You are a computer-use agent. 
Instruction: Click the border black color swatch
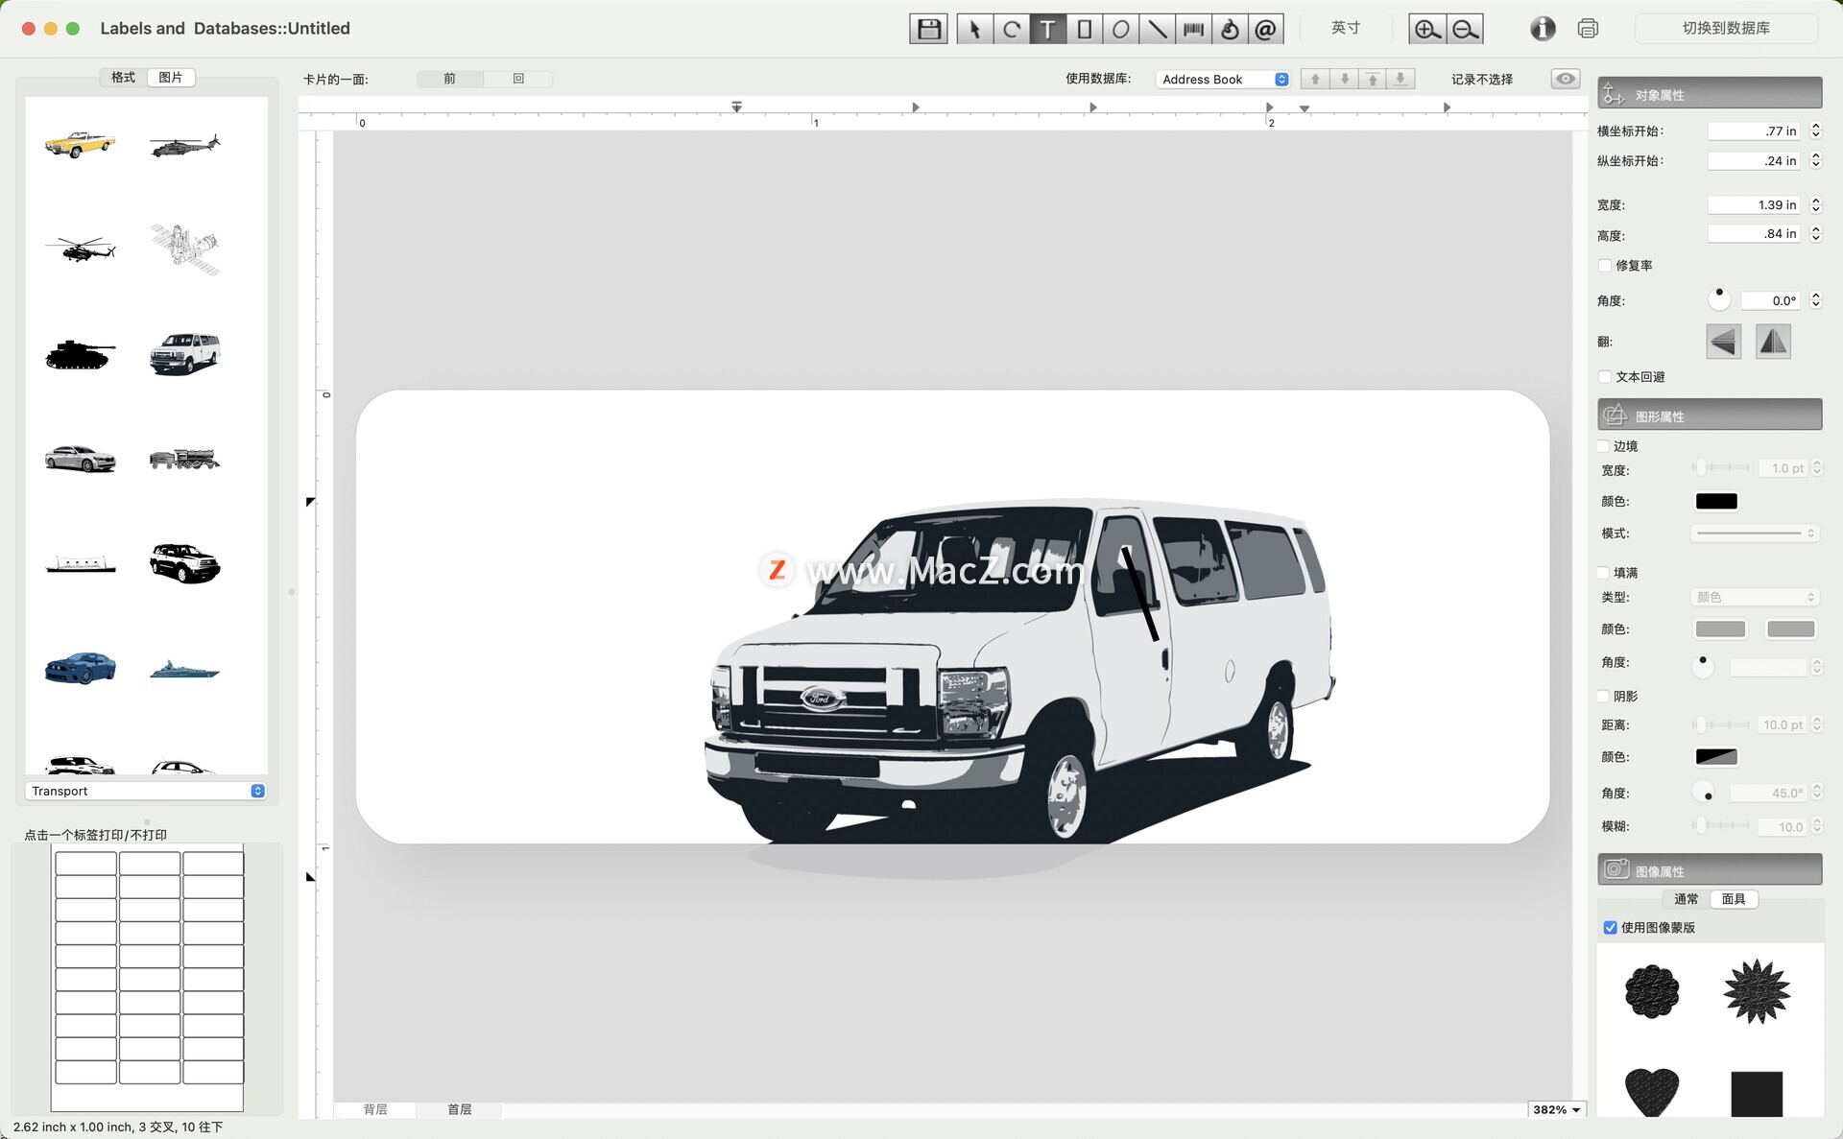point(1716,501)
